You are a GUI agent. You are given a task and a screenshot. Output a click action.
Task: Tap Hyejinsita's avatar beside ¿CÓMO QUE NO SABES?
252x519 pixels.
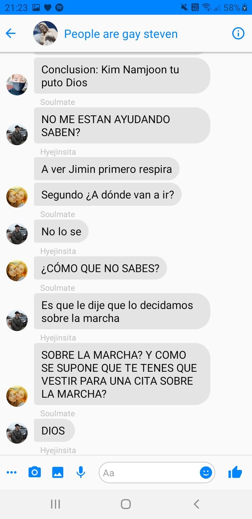[17, 270]
